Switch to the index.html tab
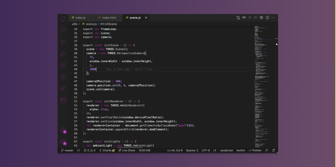This screenshot has width=336, height=167. [x=109, y=18]
